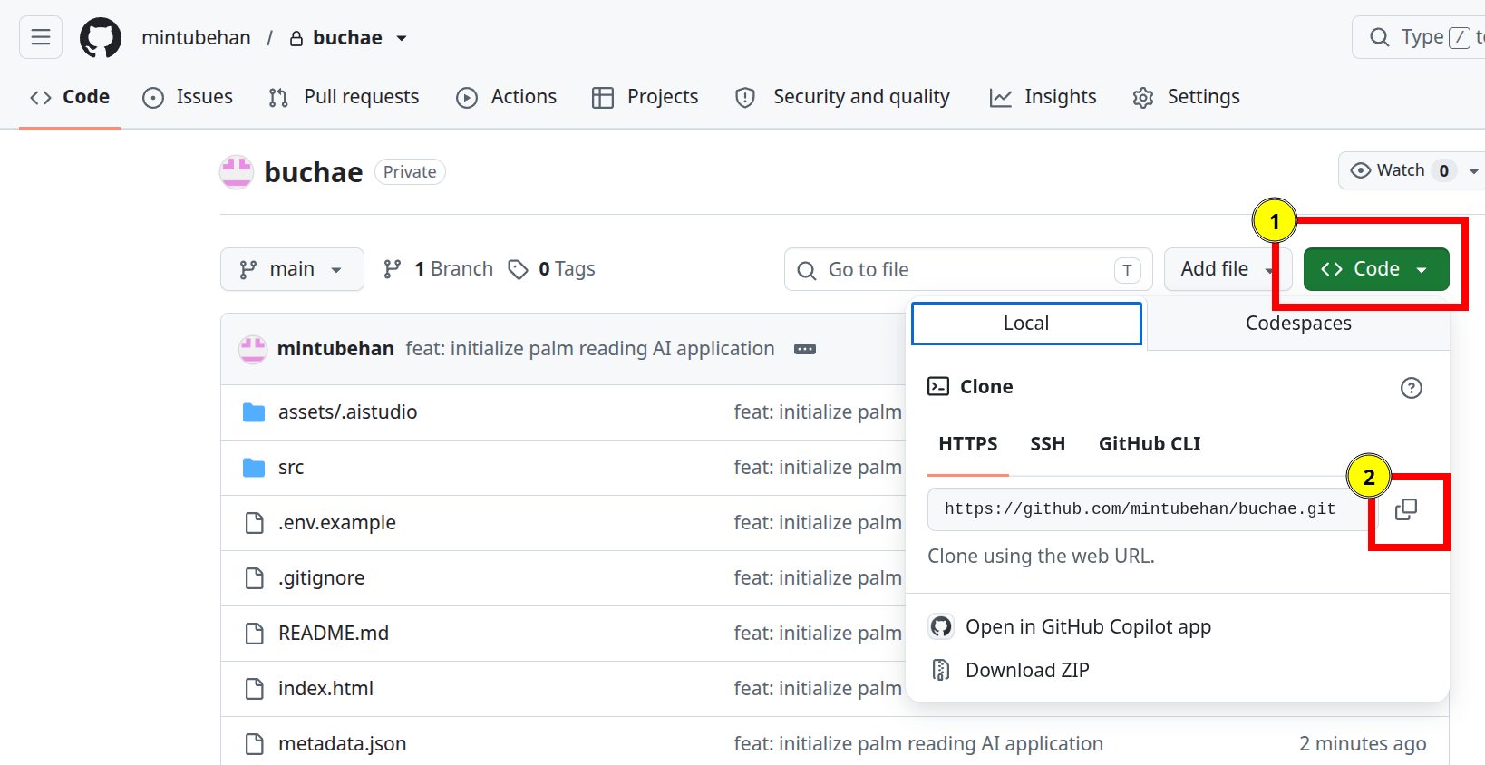The image size is (1485, 765).
Task: Click the "Private" visibility label
Action: point(410,172)
